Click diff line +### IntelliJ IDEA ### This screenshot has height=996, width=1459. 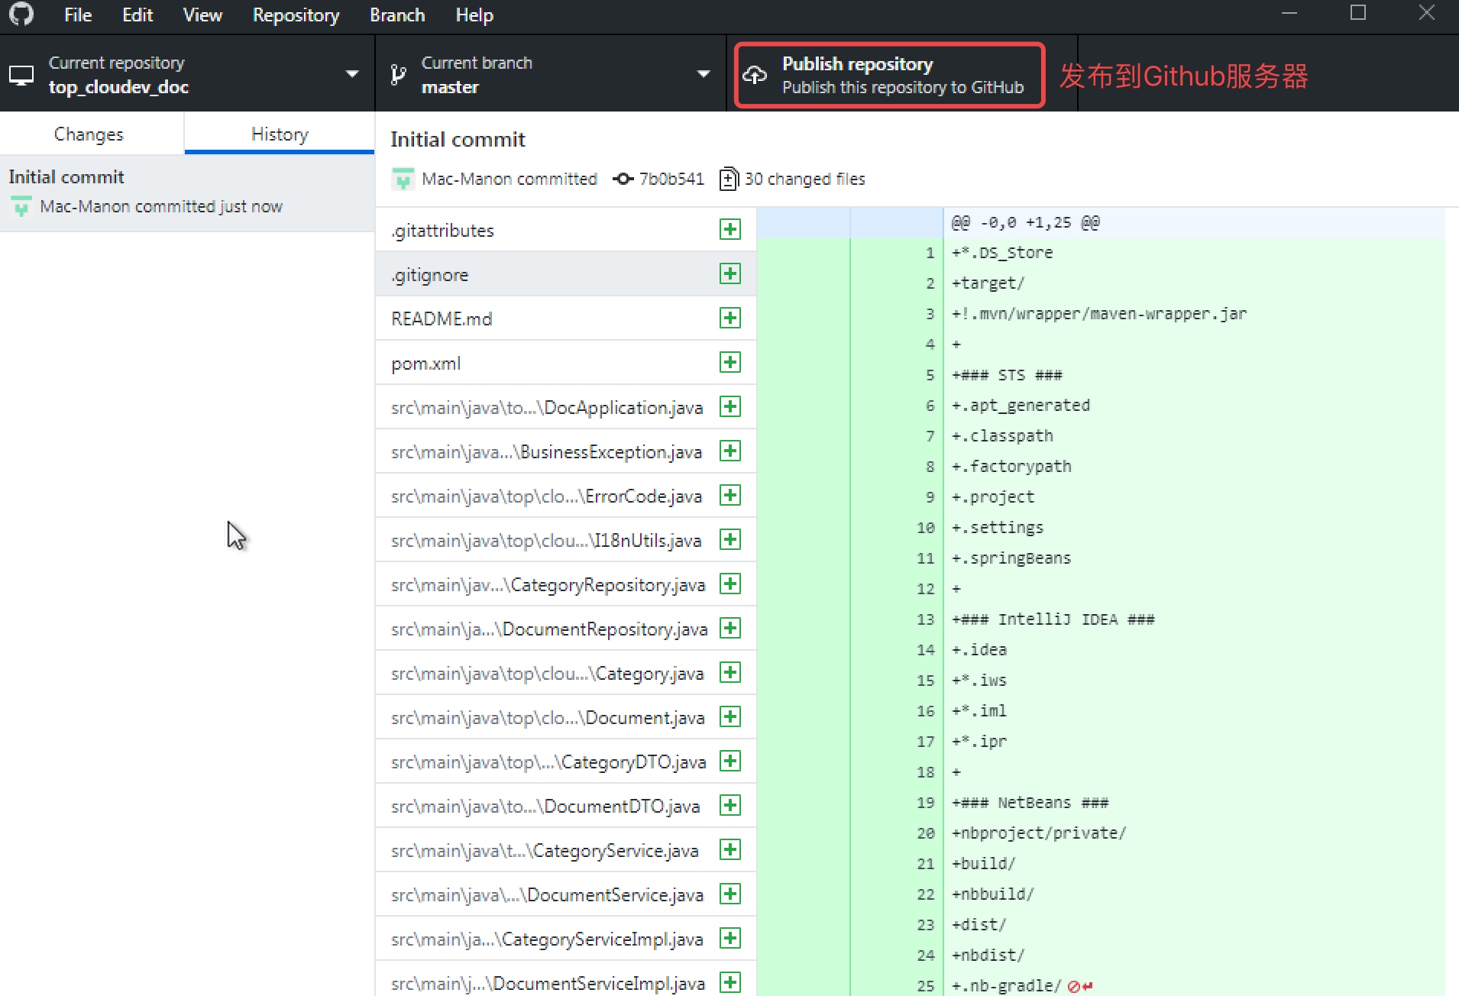1053,619
